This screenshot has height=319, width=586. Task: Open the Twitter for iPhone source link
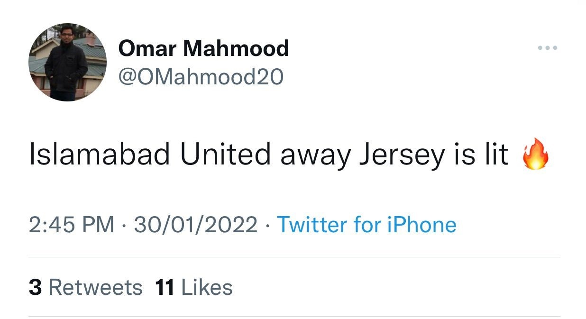point(366,224)
